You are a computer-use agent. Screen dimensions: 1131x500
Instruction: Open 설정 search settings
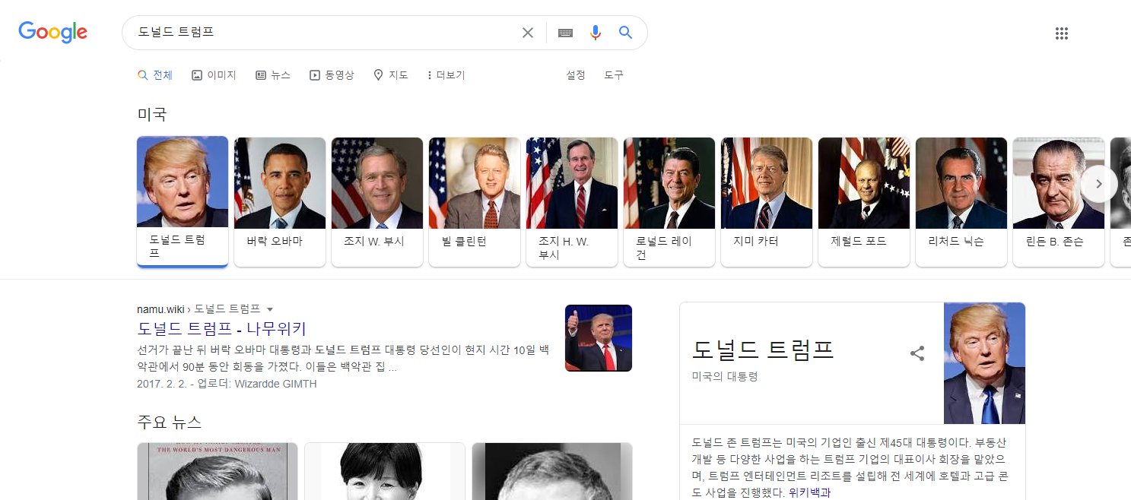[576, 75]
